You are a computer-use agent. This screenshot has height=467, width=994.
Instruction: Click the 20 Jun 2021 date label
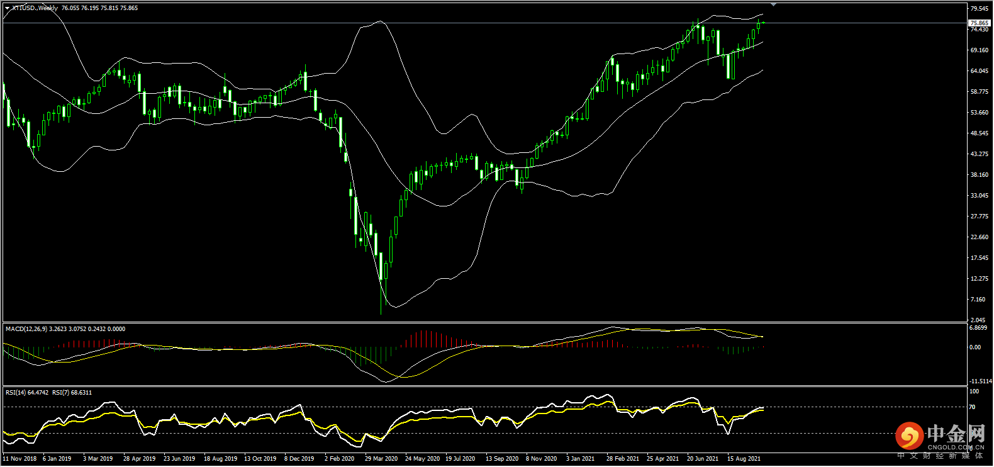click(703, 459)
